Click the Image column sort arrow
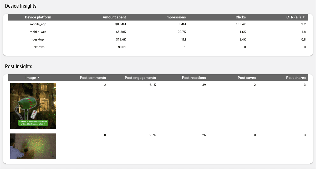Image resolution: width=316 pixels, height=169 pixels. pyautogui.click(x=39, y=78)
